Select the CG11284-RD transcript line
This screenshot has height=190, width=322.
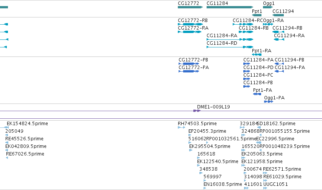[x=230, y=47]
